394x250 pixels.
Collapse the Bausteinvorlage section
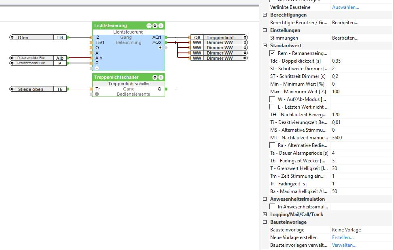[x=265, y=222]
